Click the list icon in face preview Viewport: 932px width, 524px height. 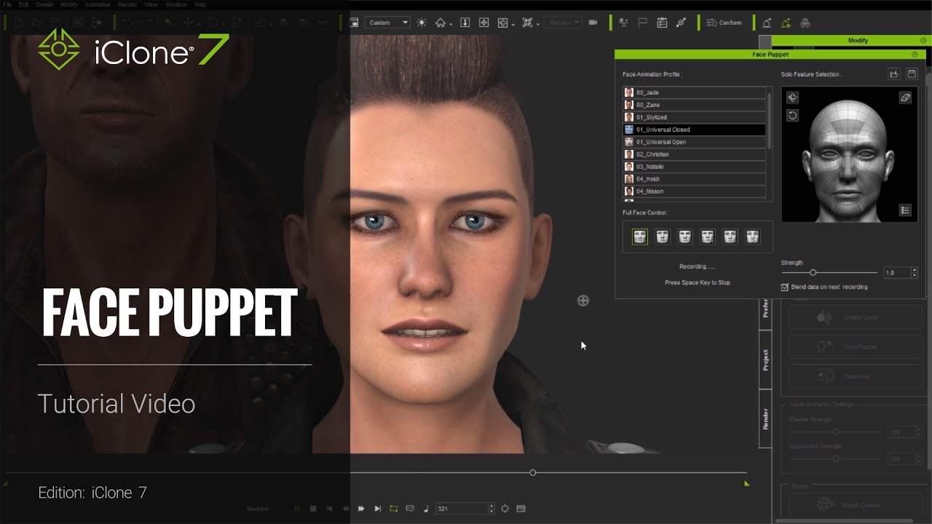pos(905,210)
